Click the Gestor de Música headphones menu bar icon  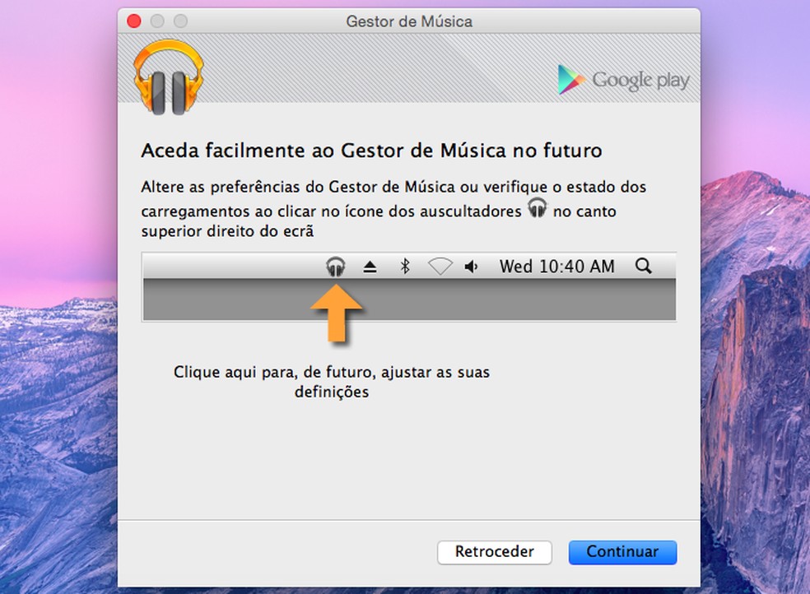(336, 265)
